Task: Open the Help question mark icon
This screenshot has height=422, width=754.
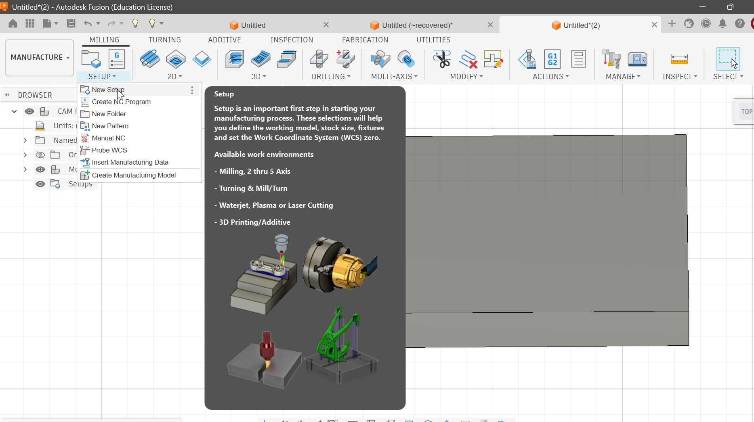Action: pyautogui.click(x=739, y=24)
